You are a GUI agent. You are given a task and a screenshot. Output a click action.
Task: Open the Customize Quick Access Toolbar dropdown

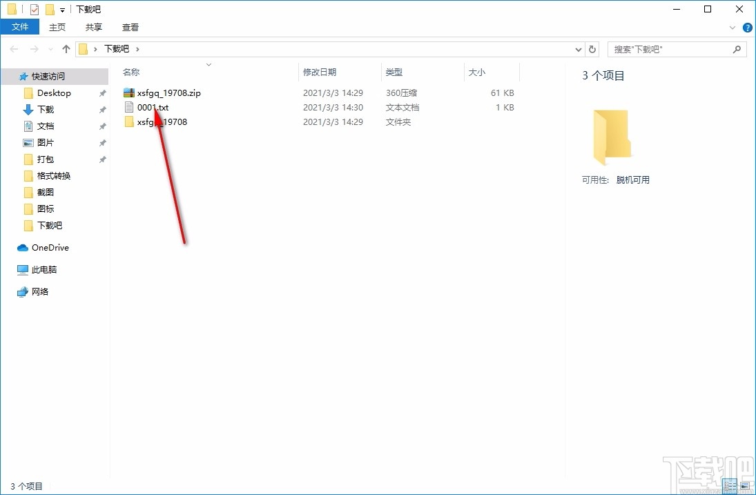click(x=62, y=10)
